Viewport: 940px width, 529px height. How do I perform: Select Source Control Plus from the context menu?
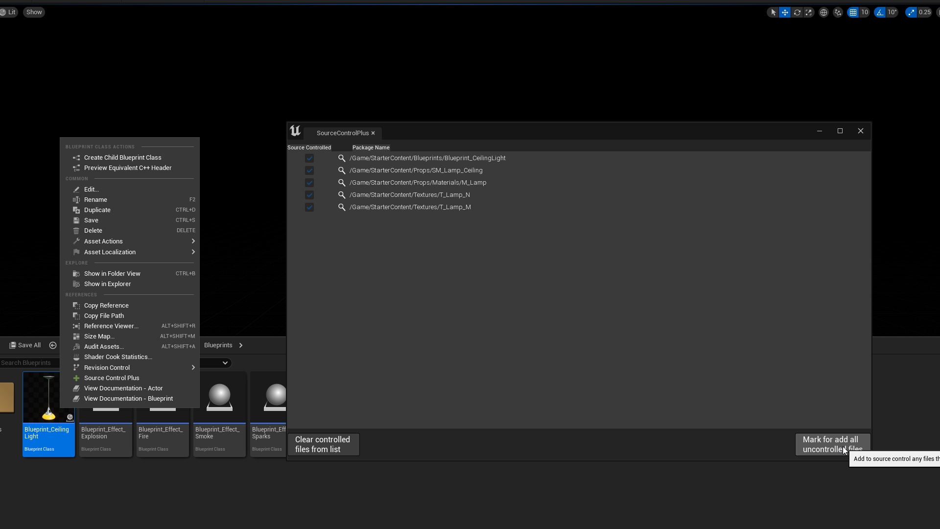[111, 378]
